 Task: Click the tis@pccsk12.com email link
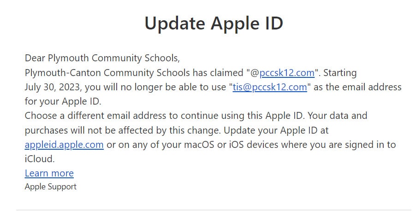(x=270, y=87)
